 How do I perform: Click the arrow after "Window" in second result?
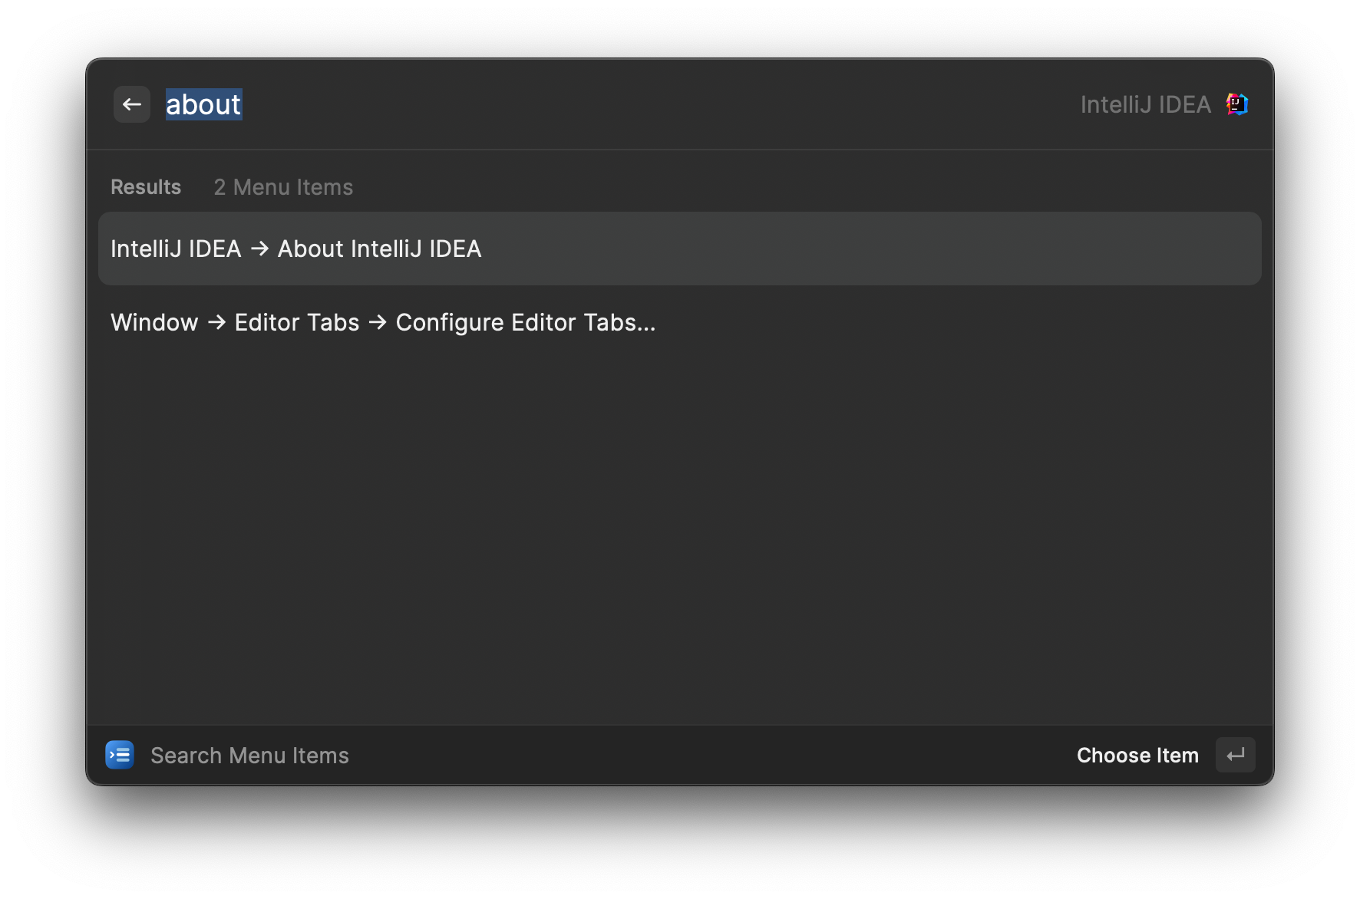click(216, 322)
